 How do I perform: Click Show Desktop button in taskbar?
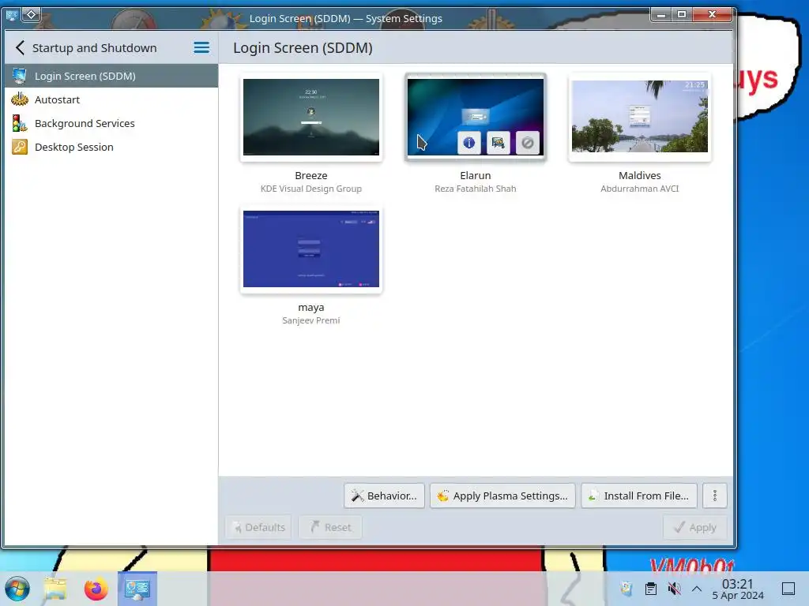tap(788, 589)
